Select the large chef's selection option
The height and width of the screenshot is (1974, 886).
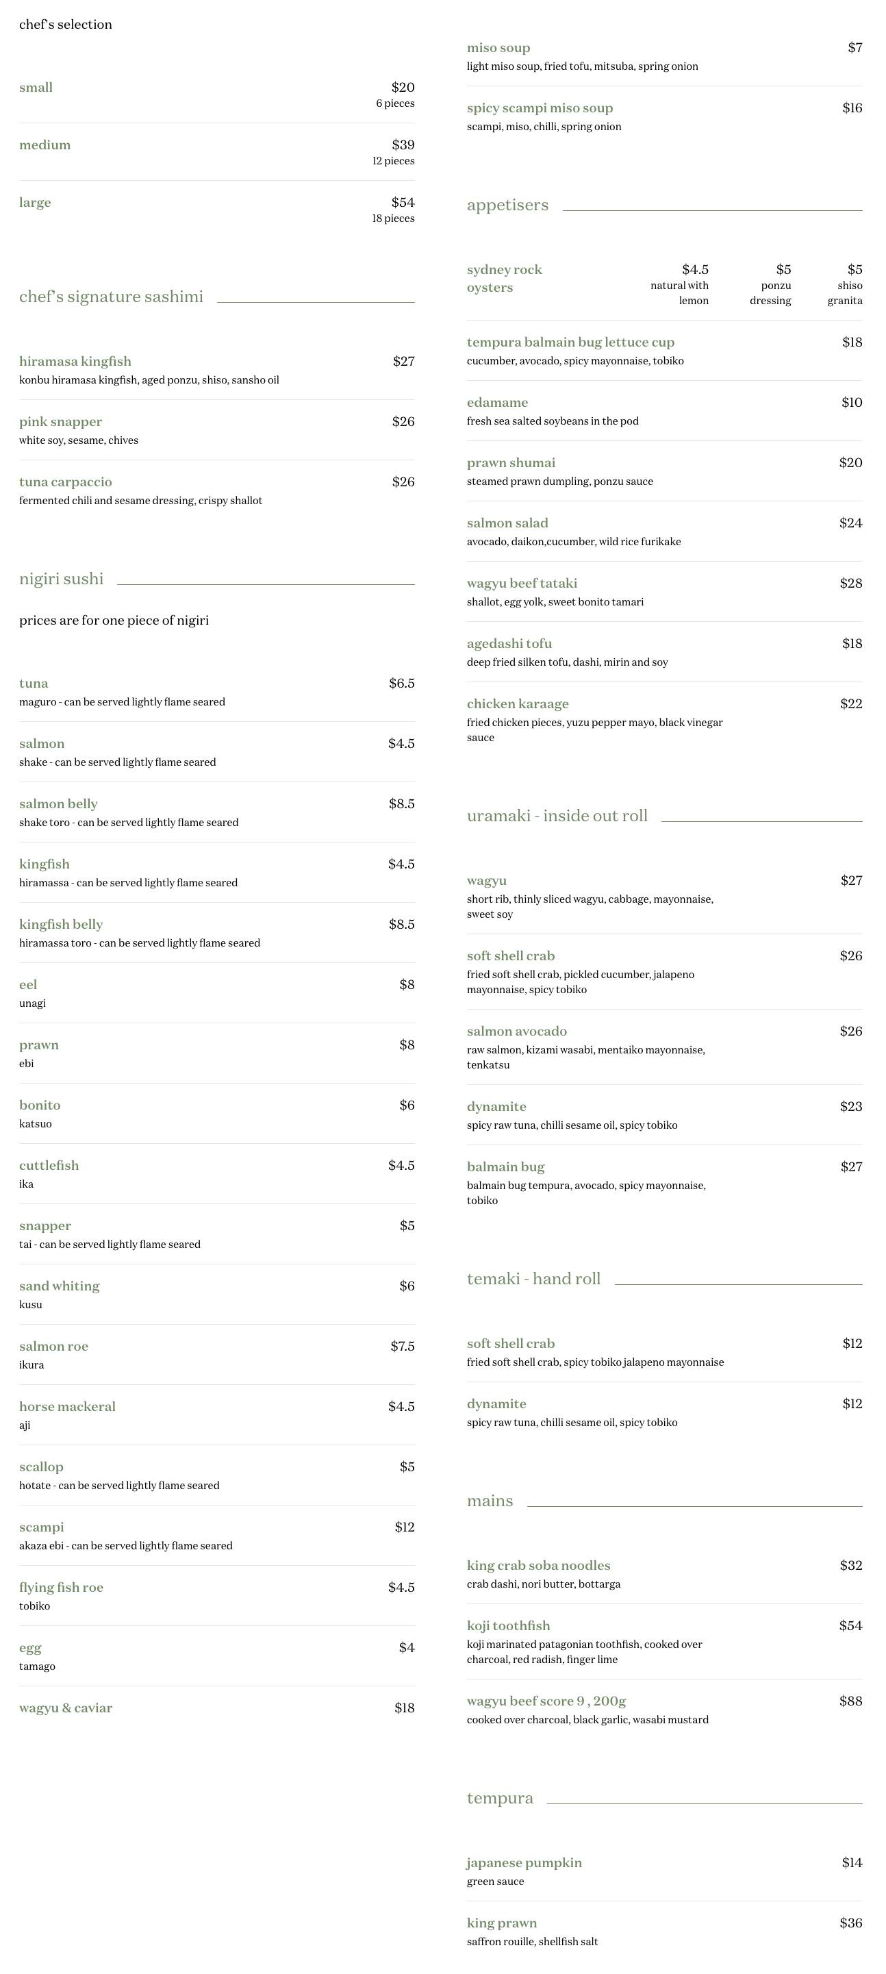click(x=35, y=202)
